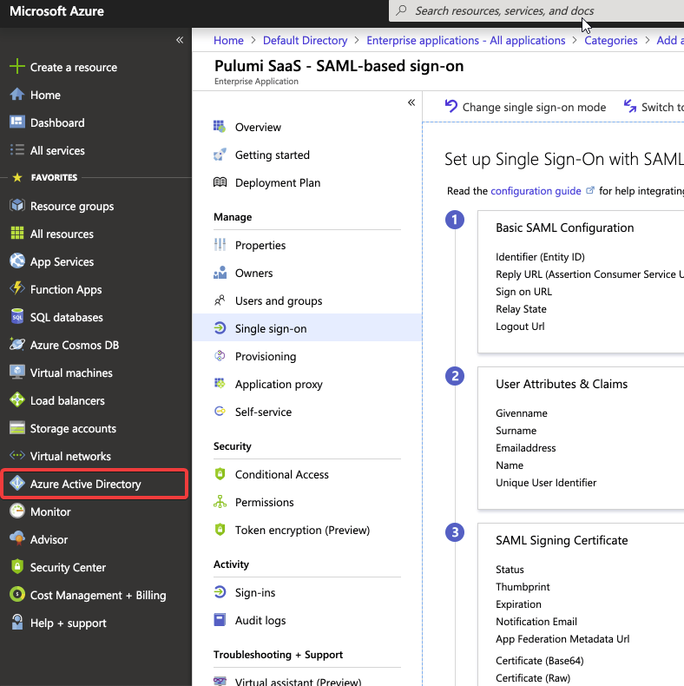Click the All resources grid icon
The image size is (684, 686).
click(x=17, y=234)
